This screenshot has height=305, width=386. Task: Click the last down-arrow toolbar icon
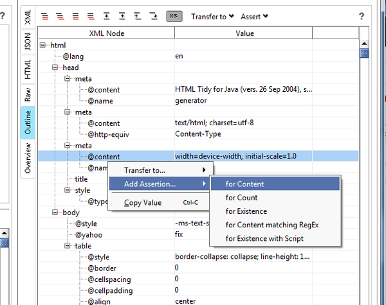(x=153, y=17)
